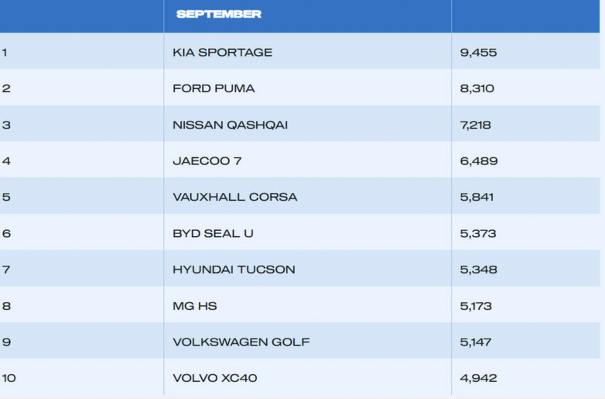
Task: Select the VOLKSWAGEN GOLF entry
Action: click(241, 342)
